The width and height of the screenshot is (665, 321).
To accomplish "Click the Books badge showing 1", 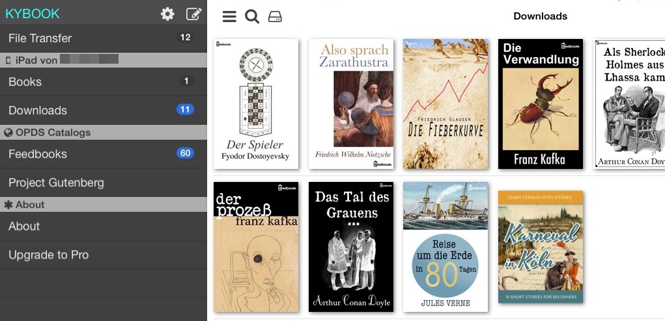I will tap(186, 81).
